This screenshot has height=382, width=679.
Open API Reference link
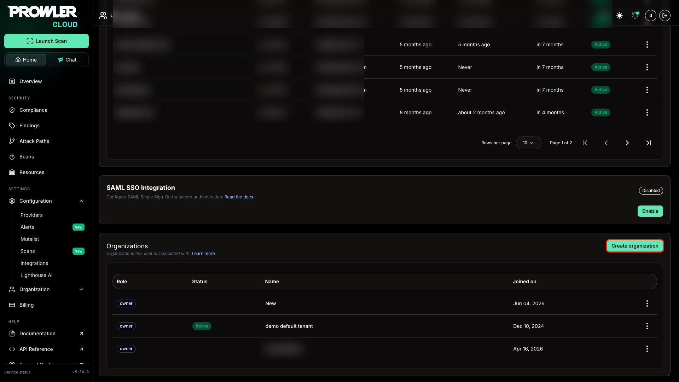pyautogui.click(x=36, y=349)
